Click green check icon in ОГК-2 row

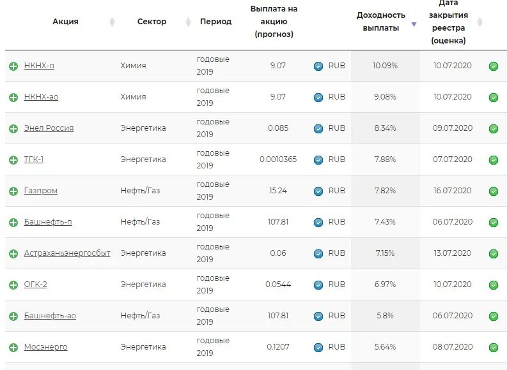pyautogui.click(x=494, y=285)
